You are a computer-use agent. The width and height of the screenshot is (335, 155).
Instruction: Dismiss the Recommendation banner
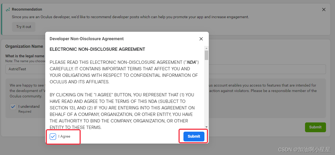324,10
